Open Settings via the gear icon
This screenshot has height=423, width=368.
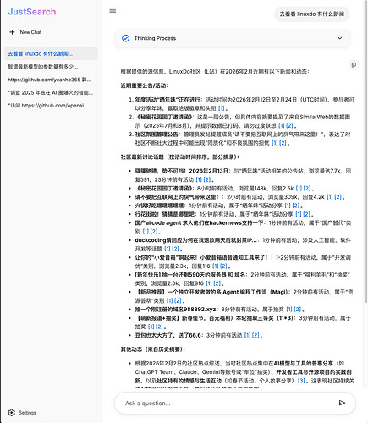[x=11, y=413]
